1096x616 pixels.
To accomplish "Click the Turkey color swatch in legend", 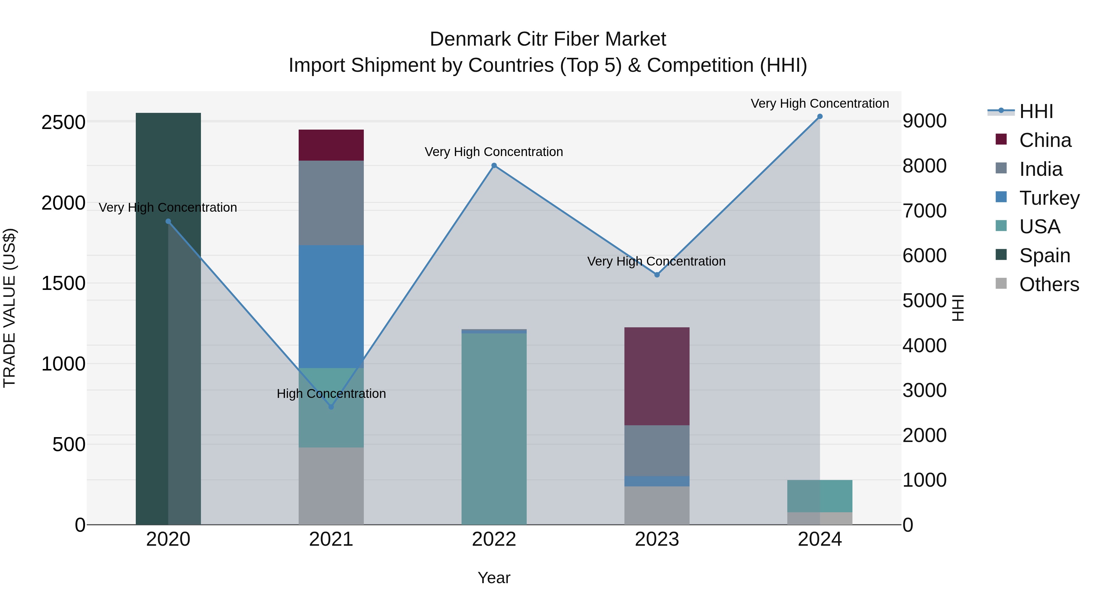I will [x=1001, y=197].
